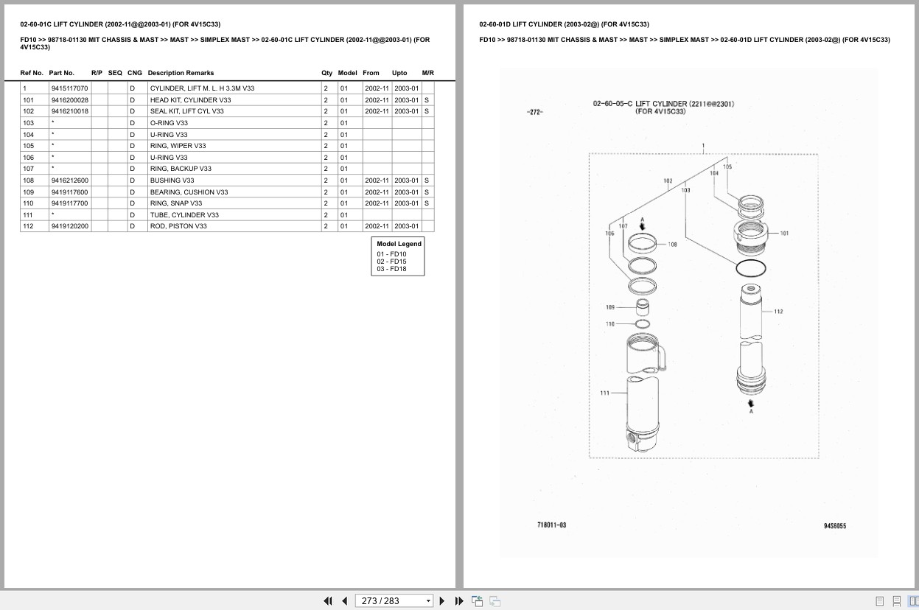The image size is (919, 610).
Task: Select the RING, WIPER V33 description
Action: 178,146
